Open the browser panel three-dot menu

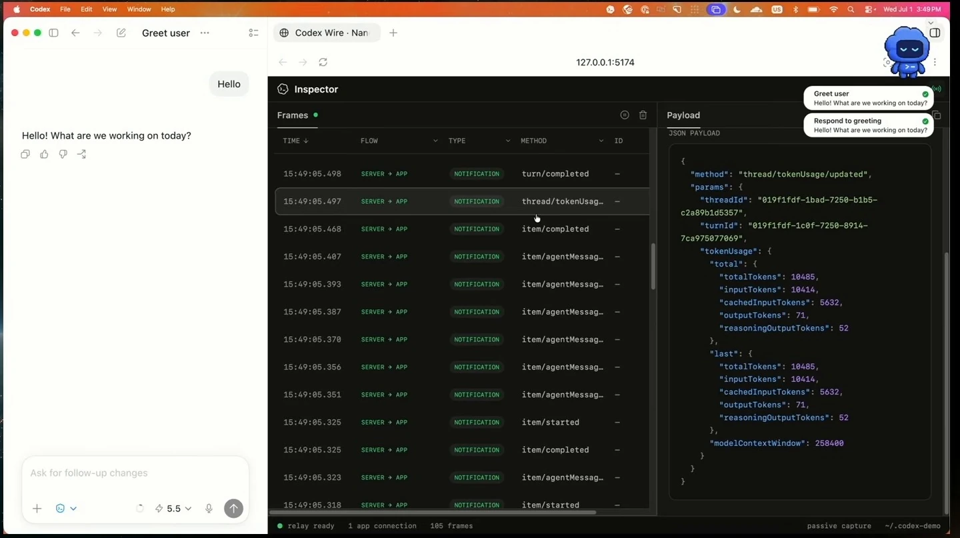coord(935,62)
